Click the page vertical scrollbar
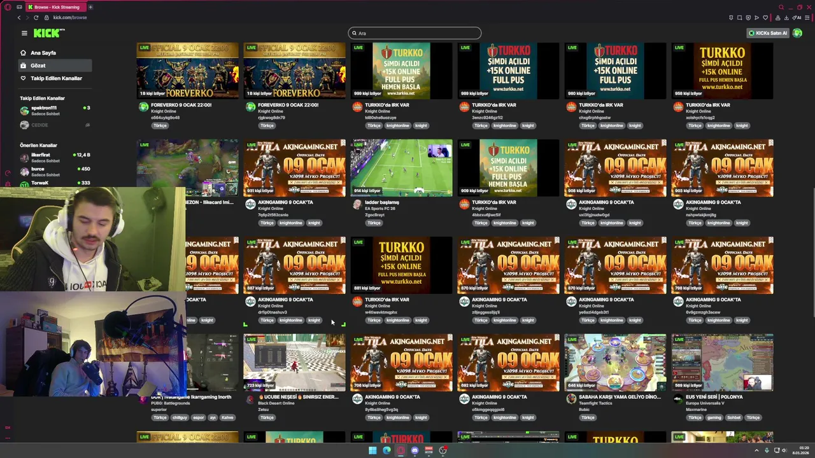The image size is (815, 458). [813, 253]
